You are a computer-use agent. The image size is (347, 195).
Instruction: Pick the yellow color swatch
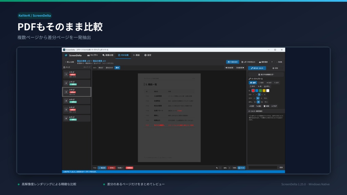click(x=264, y=91)
